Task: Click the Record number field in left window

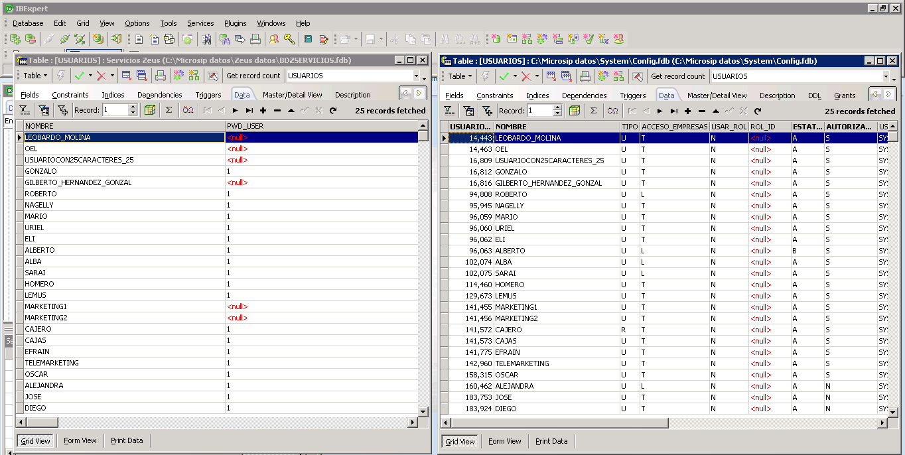Action: [x=115, y=110]
